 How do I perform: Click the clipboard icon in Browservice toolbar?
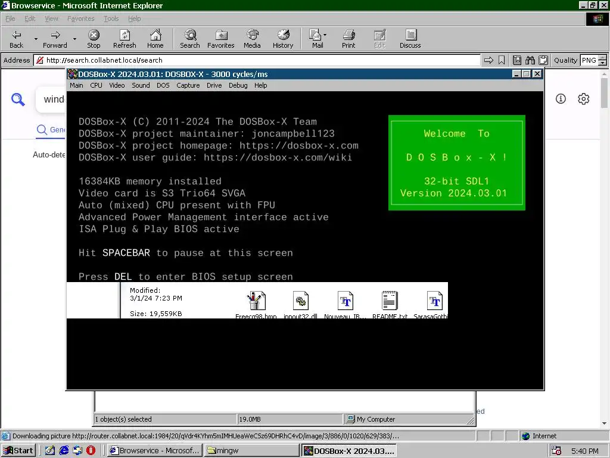coord(543,60)
